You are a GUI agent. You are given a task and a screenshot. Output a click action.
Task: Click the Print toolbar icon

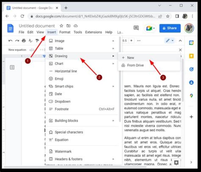point(24,41)
